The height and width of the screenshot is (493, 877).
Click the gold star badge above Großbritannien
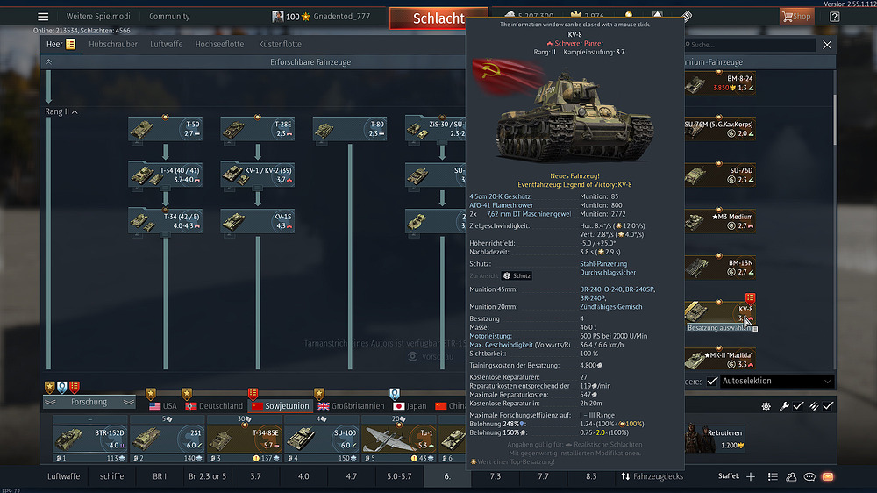[319, 394]
